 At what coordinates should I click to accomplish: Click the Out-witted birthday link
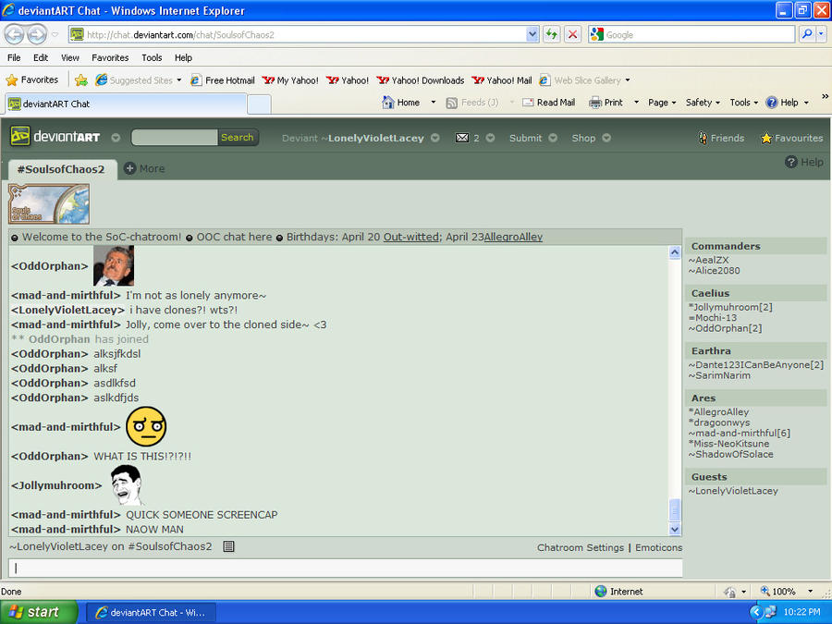(410, 236)
